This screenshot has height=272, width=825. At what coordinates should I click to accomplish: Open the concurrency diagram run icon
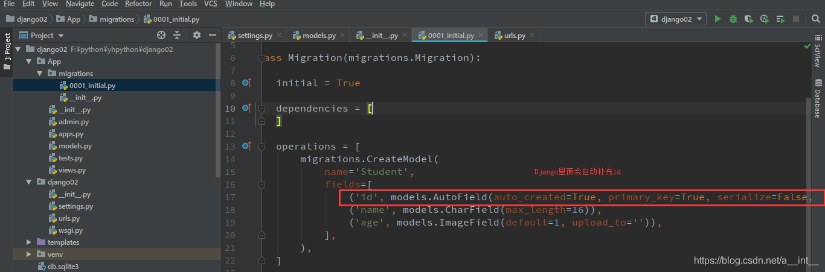[780, 19]
